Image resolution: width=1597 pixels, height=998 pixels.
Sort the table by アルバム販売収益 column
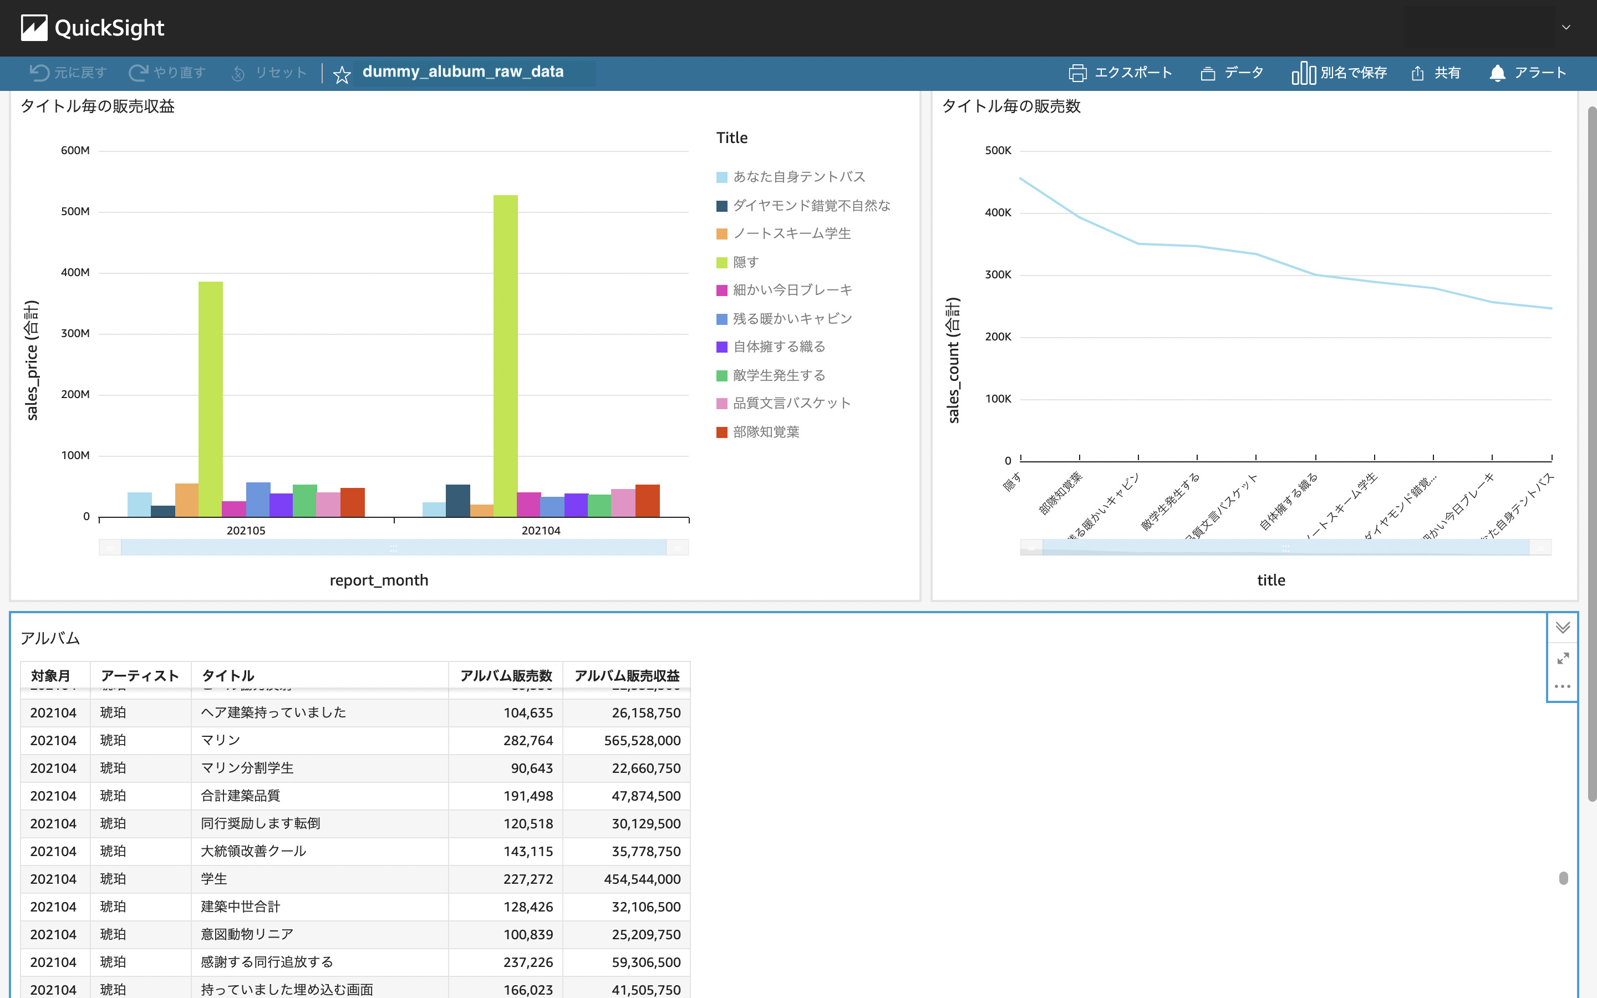click(626, 675)
